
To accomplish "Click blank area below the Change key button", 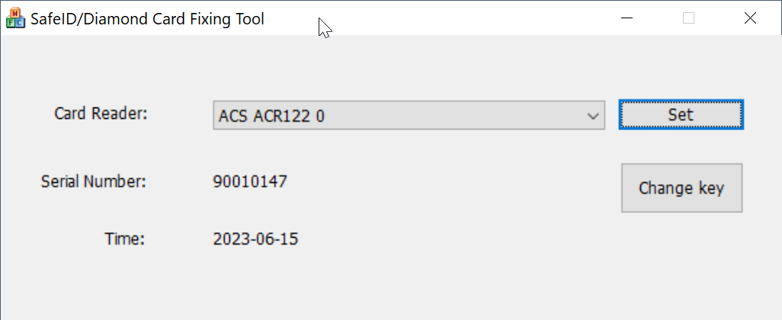I will 681,259.
